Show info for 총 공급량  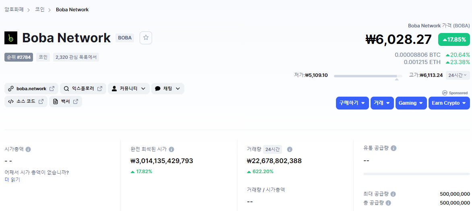point(388,203)
